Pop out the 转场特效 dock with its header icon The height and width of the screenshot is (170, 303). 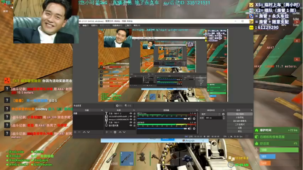(223, 110)
